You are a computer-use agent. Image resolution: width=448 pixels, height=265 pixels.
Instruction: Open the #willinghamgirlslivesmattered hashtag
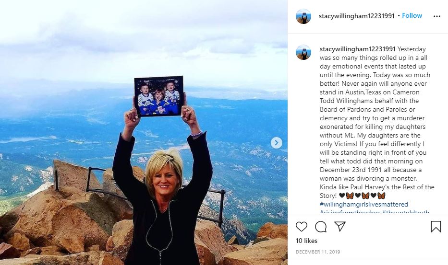(x=364, y=204)
